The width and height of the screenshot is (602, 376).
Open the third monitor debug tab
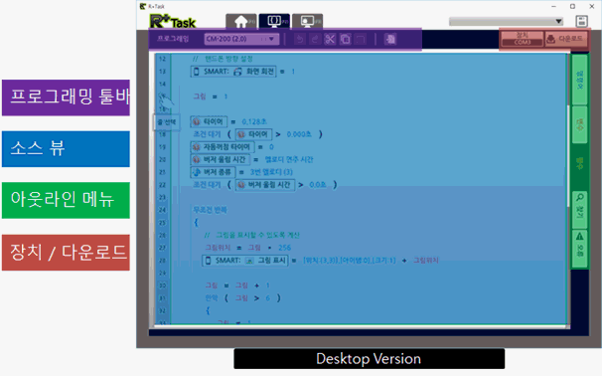click(308, 21)
